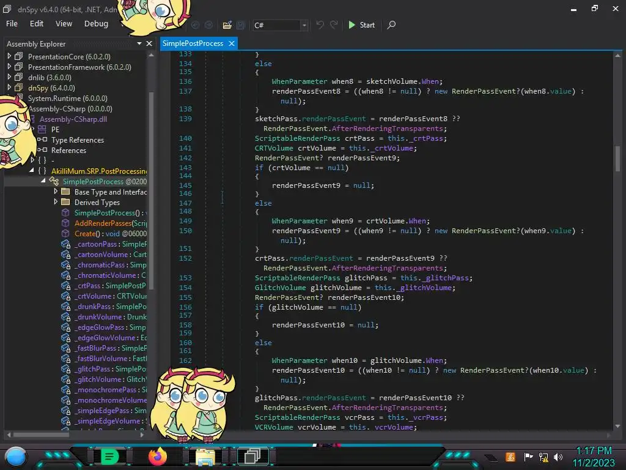Select Create() : void method entry
The image size is (626, 470).
110,233
